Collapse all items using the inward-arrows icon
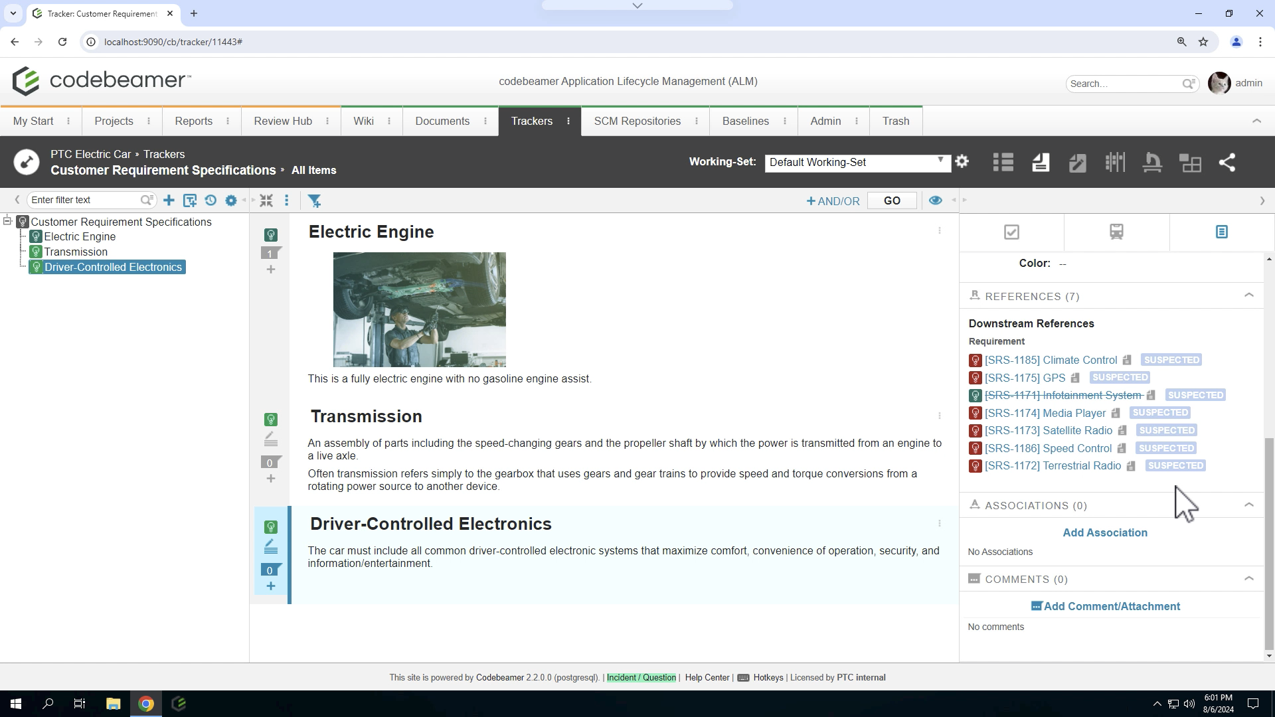Screen dimensions: 1275x717 [x=266, y=200]
